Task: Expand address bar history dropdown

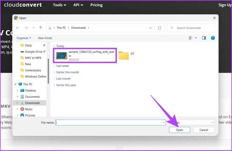Action: pyautogui.click(x=150, y=28)
